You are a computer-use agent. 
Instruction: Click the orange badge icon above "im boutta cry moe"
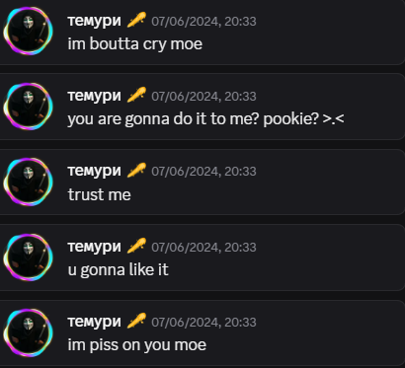[x=136, y=20]
